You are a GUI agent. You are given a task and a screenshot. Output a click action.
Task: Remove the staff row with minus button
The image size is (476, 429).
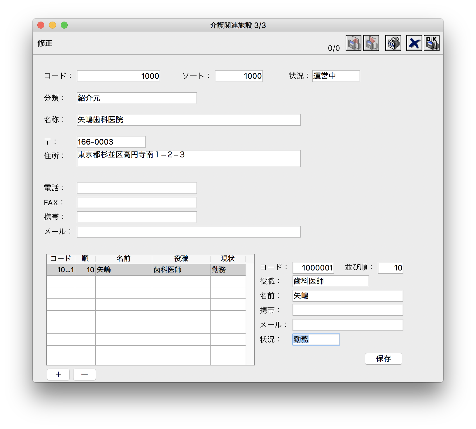click(x=85, y=375)
